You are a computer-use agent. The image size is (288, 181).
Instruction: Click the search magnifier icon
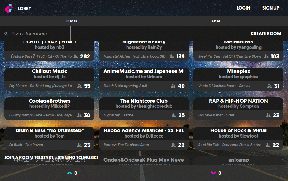(6, 34)
